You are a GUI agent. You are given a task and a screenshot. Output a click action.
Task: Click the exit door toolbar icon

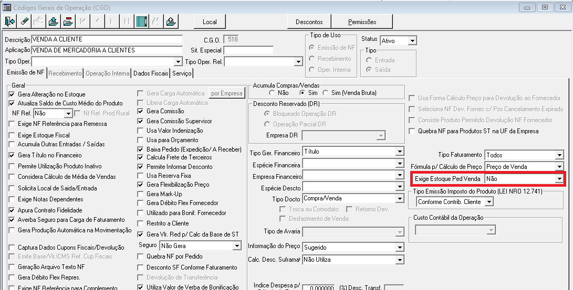pyautogui.click(x=10, y=22)
